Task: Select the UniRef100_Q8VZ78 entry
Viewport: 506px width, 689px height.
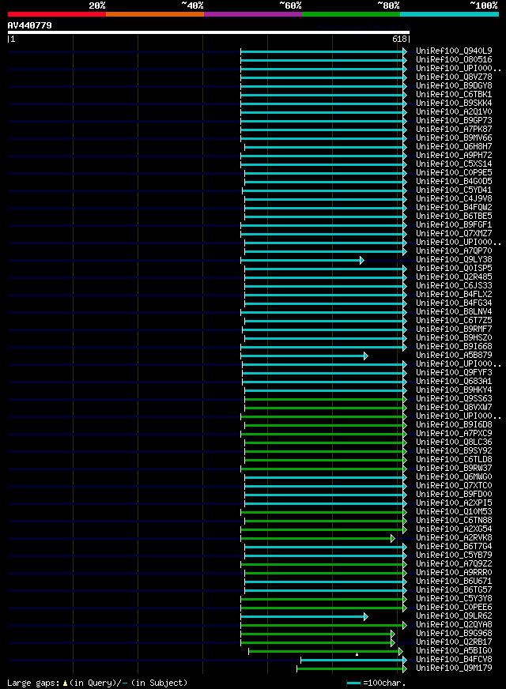Action: 454,77
